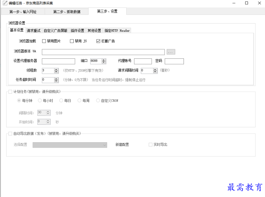Open the 请求重试 sub-tab

[34, 31]
